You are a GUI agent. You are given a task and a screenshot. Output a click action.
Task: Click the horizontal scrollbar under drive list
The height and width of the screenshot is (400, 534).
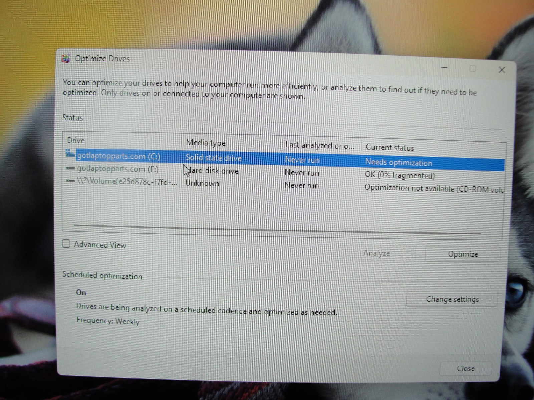(x=277, y=229)
